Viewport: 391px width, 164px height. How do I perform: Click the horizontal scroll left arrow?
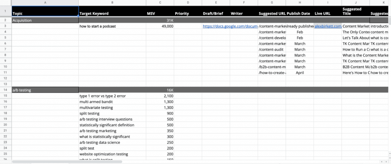click(x=381, y=162)
